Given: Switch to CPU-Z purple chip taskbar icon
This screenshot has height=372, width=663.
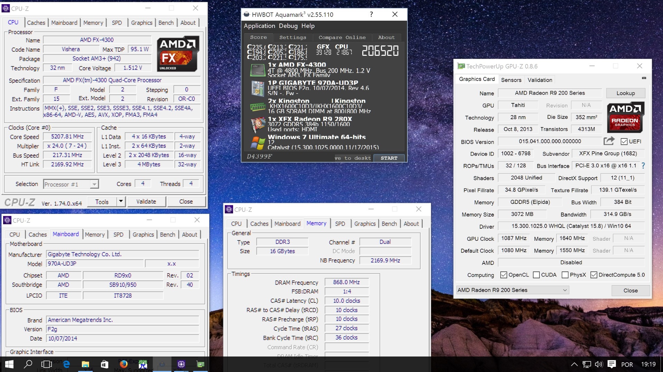Looking at the screenshot, I should 181,364.
